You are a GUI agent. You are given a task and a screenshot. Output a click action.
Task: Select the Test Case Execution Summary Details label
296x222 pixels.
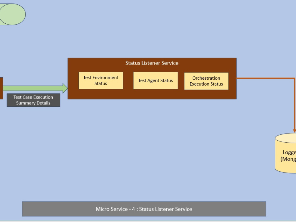pos(33,100)
